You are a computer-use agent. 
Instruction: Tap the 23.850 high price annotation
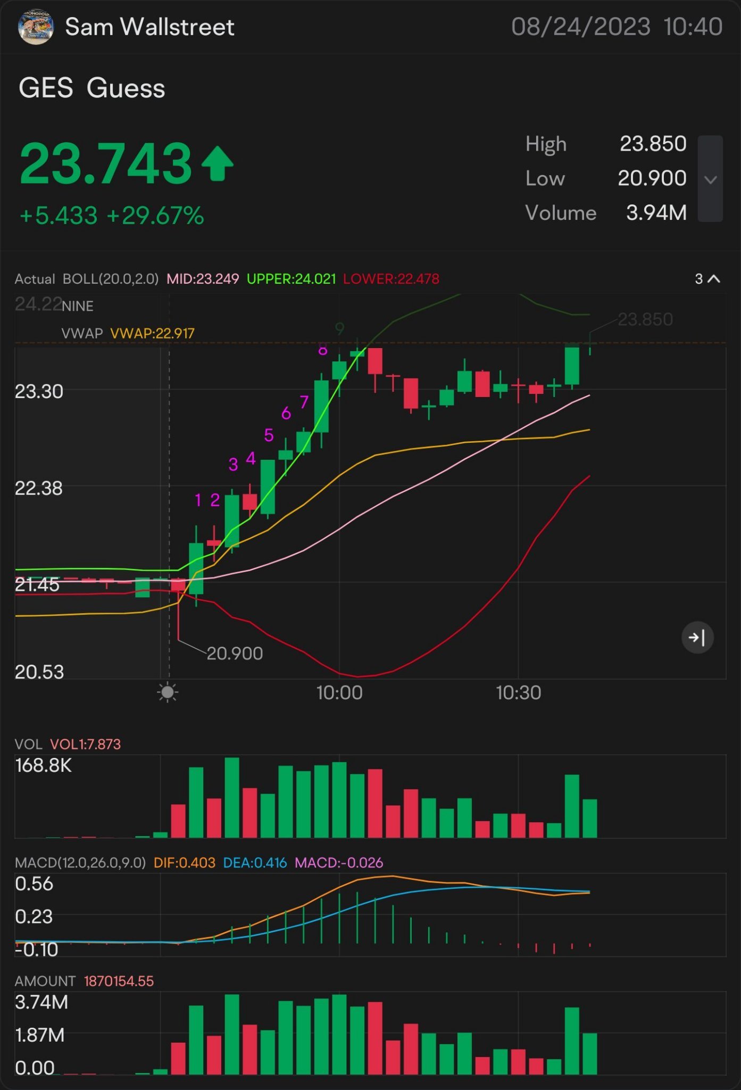645,319
